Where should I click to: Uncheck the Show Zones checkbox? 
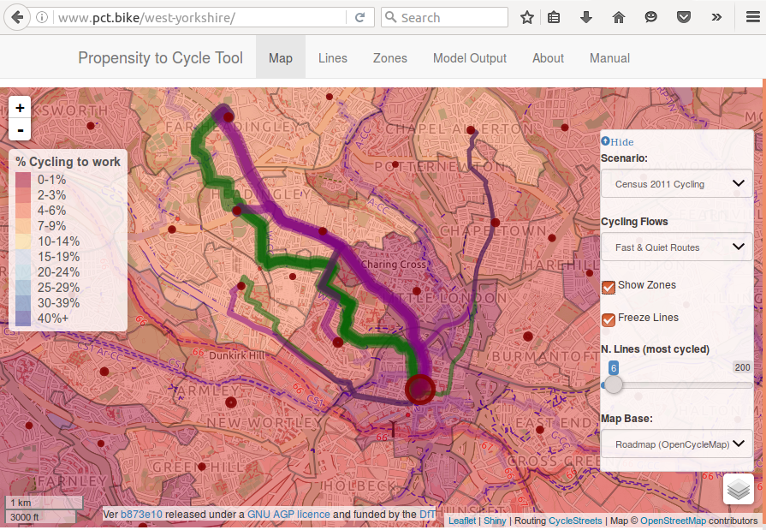609,286
